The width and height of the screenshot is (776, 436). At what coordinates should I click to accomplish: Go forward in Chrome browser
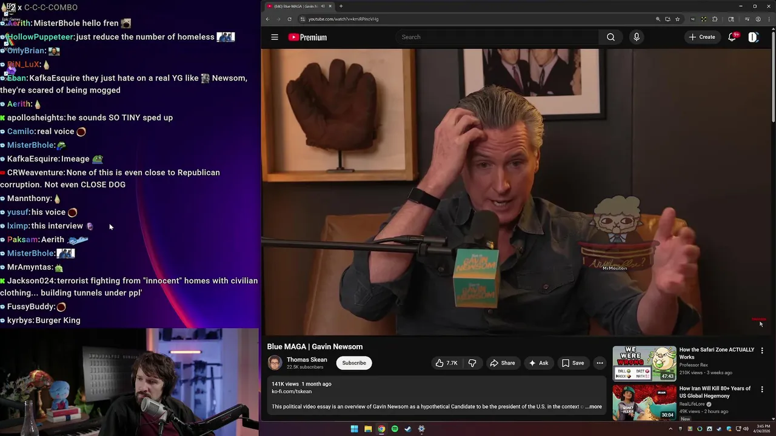tap(278, 19)
